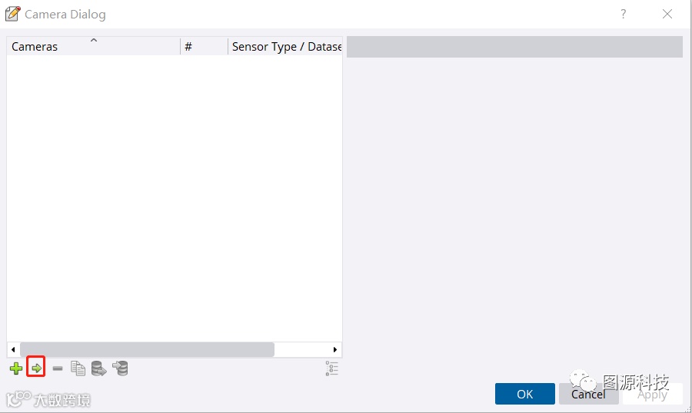Click the Sensor Type / Dataset column header
This screenshot has width=692, height=413.
pos(286,47)
